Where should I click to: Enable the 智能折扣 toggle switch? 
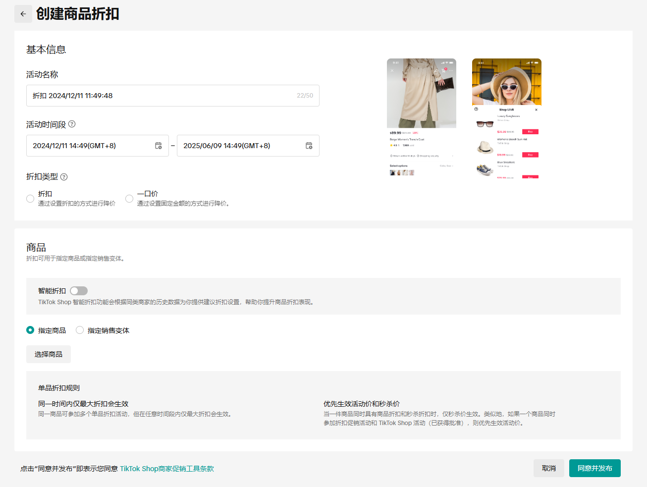pyautogui.click(x=79, y=291)
